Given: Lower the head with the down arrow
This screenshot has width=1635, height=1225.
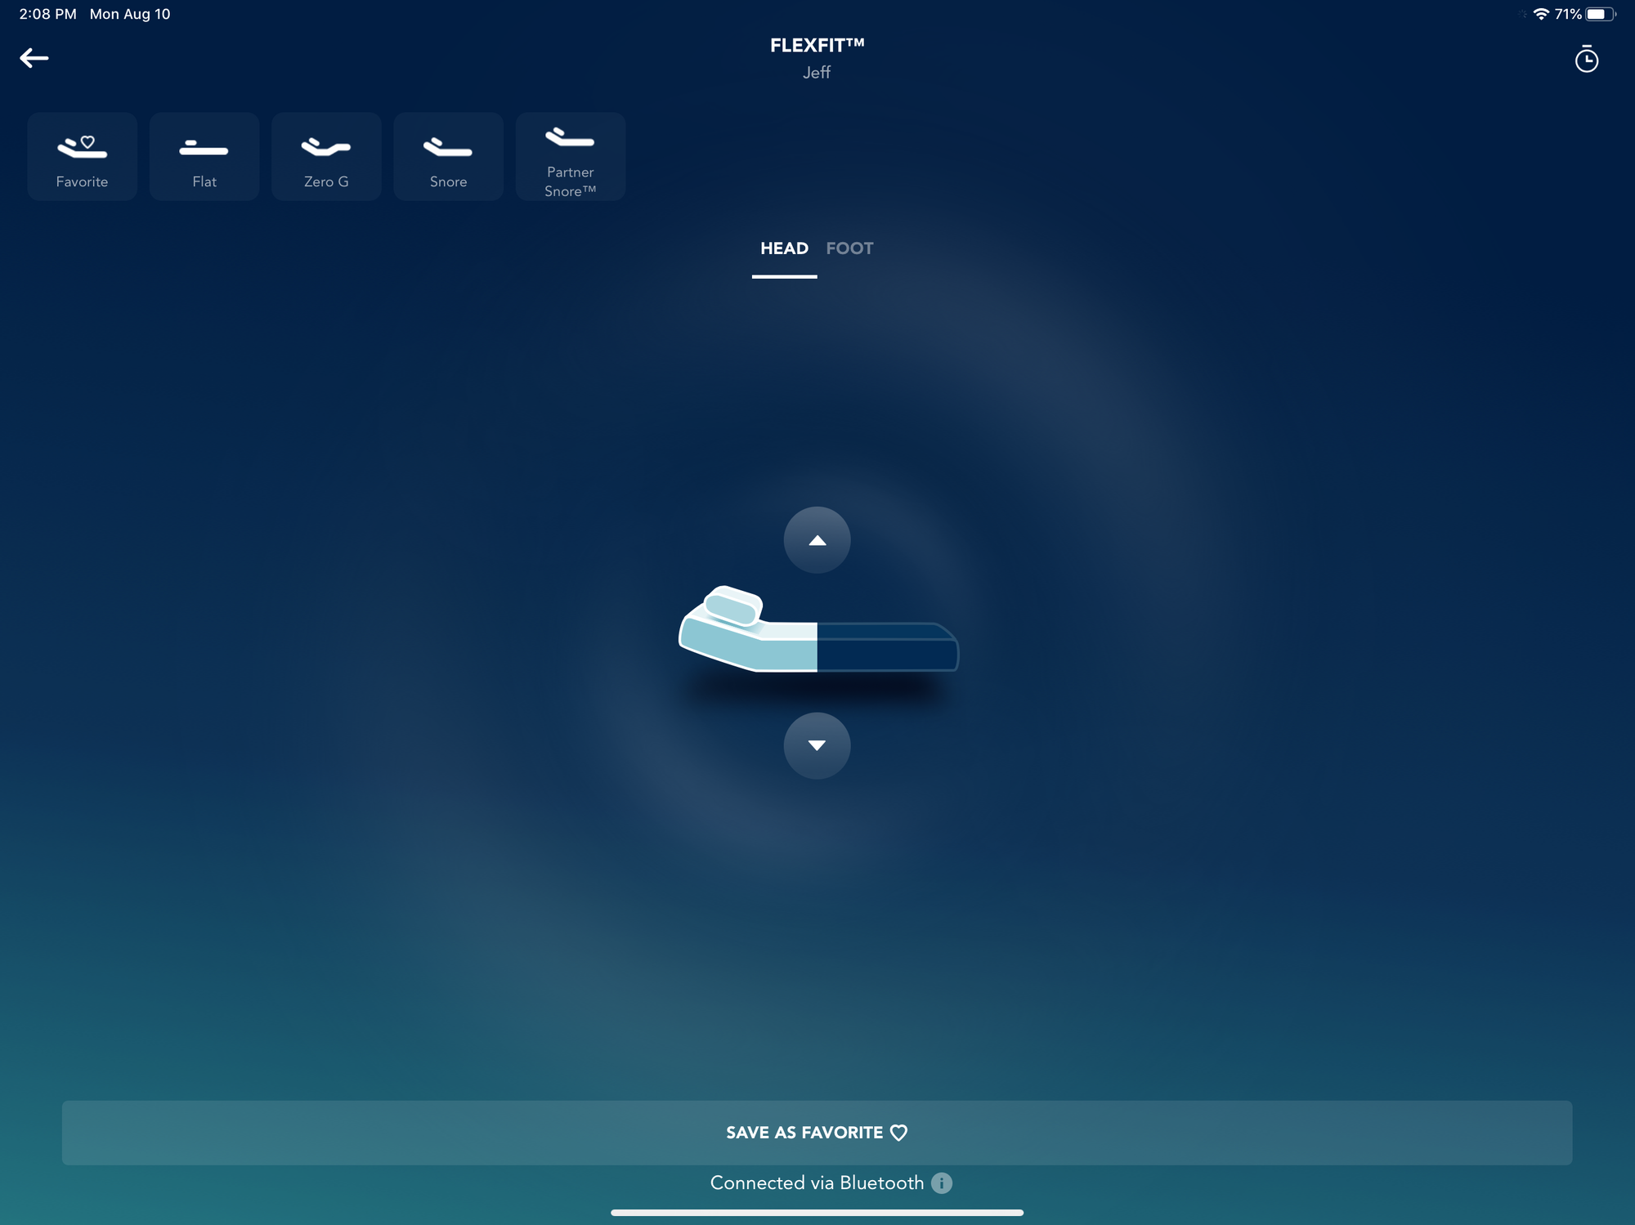Looking at the screenshot, I should (817, 745).
